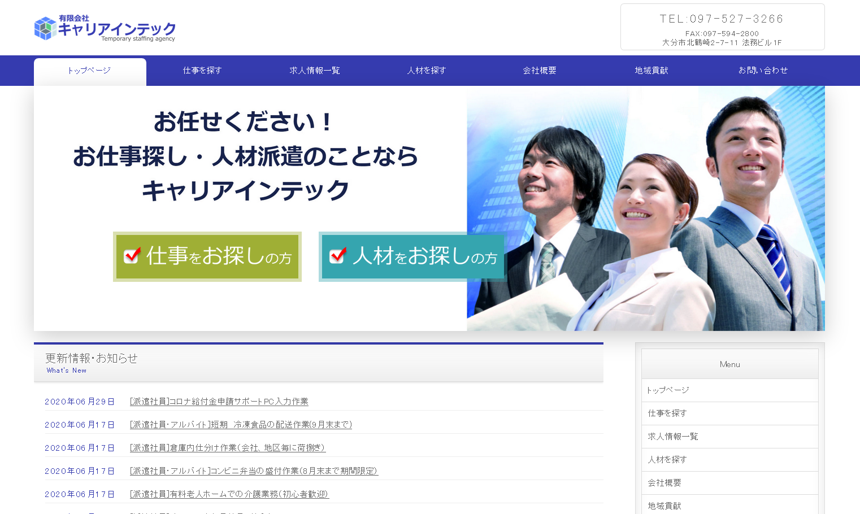Click the red checkmark icon on 仕事をお探しの方 banner
This screenshot has width=860, height=514.
131,256
